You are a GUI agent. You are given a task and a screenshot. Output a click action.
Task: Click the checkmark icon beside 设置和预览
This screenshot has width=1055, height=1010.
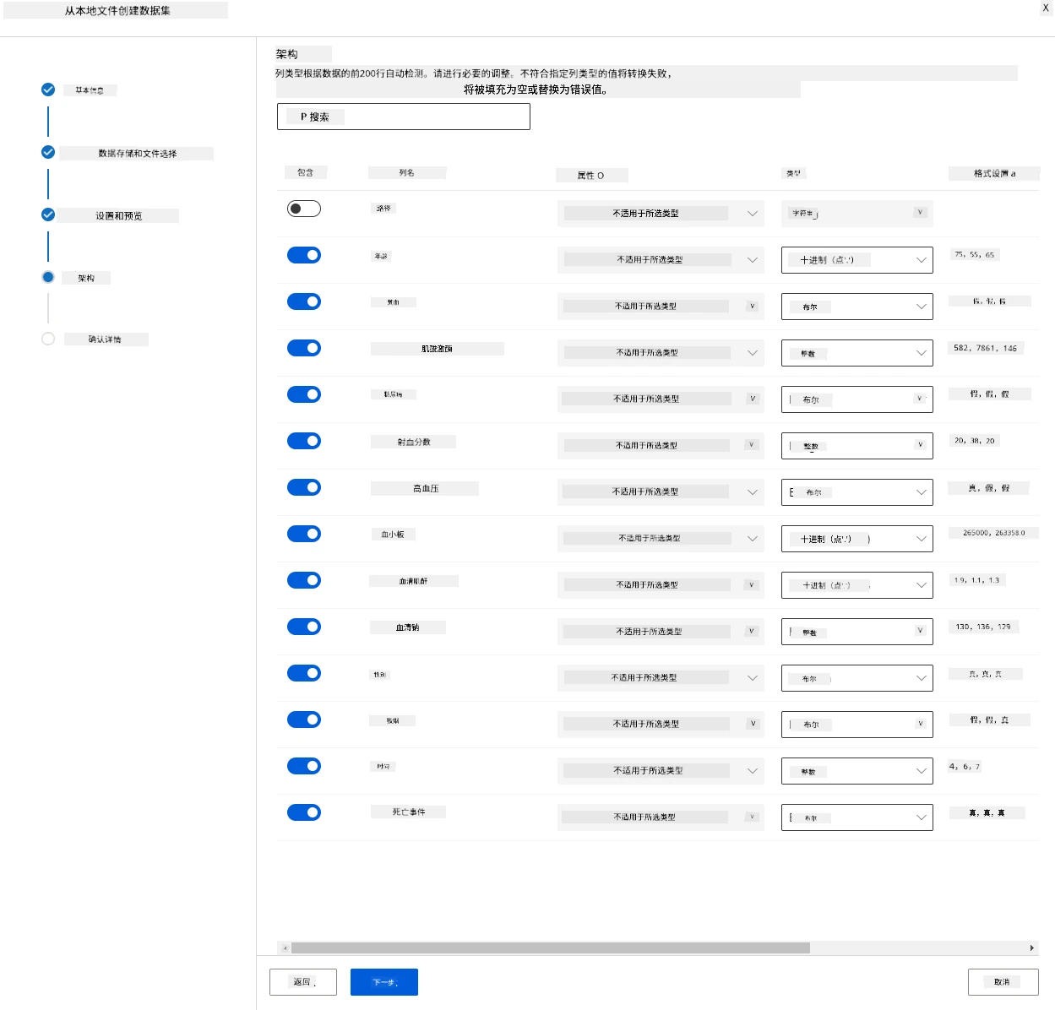click(48, 214)
